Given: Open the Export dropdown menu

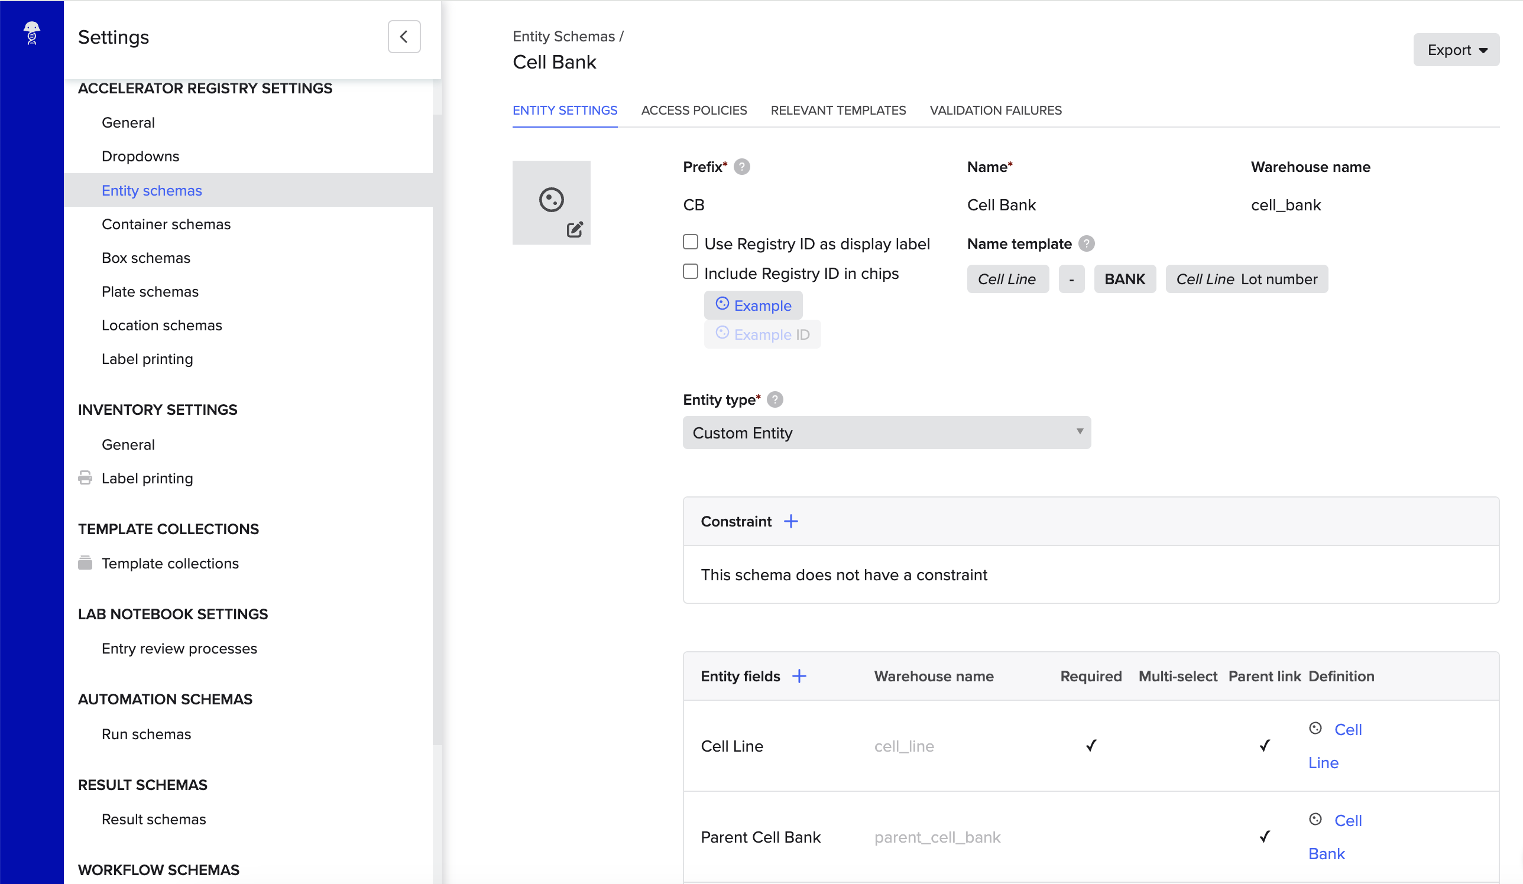Looking at the screenshot, I should (x=1456, y=50).
